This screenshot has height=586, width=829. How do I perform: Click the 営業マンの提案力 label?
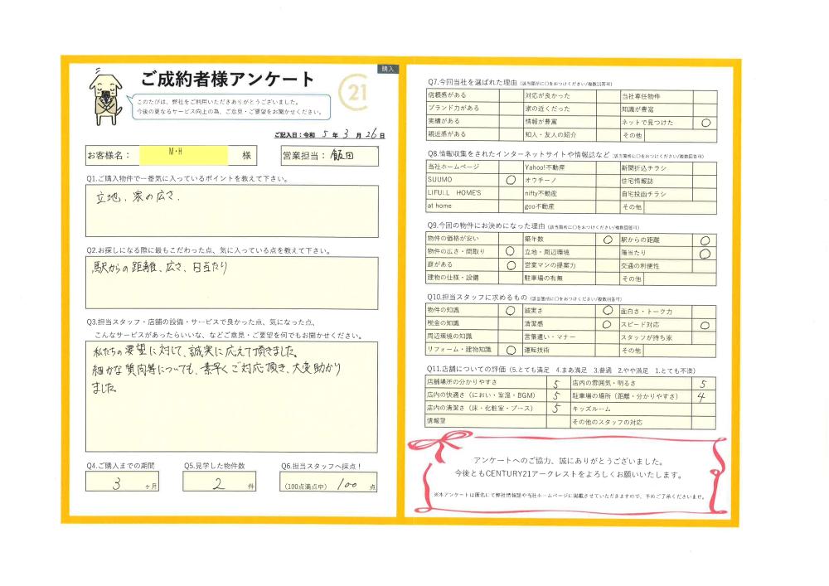coord(550,265)
